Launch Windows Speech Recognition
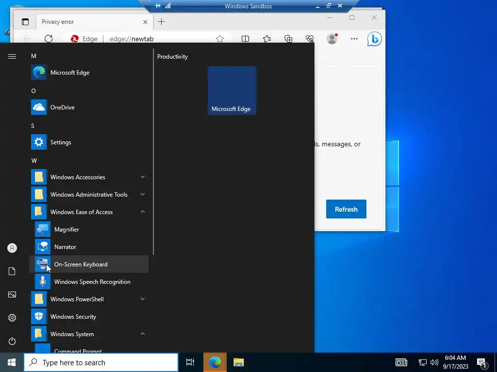The image size is (497, 372). [x=89, y=281]
